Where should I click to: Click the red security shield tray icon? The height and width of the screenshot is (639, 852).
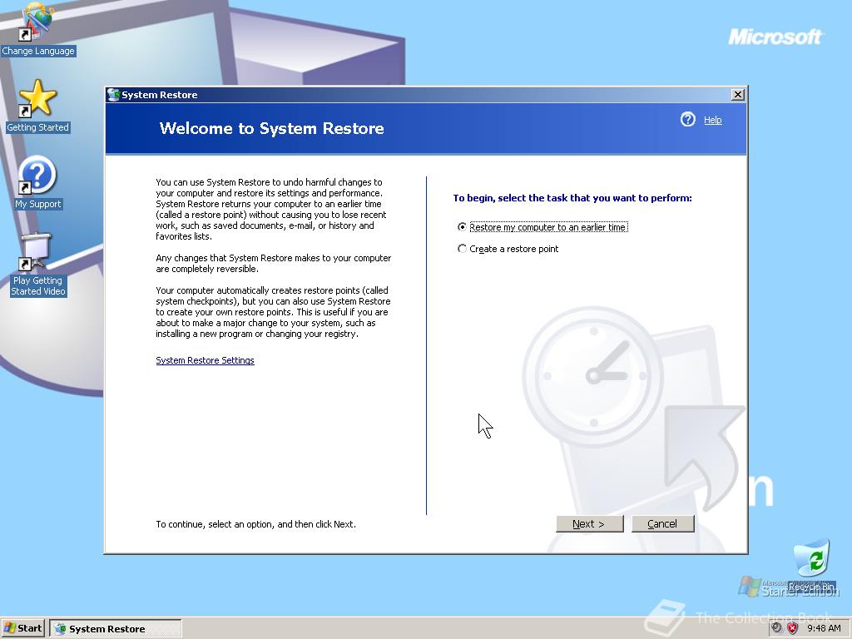tap(792, 628)
